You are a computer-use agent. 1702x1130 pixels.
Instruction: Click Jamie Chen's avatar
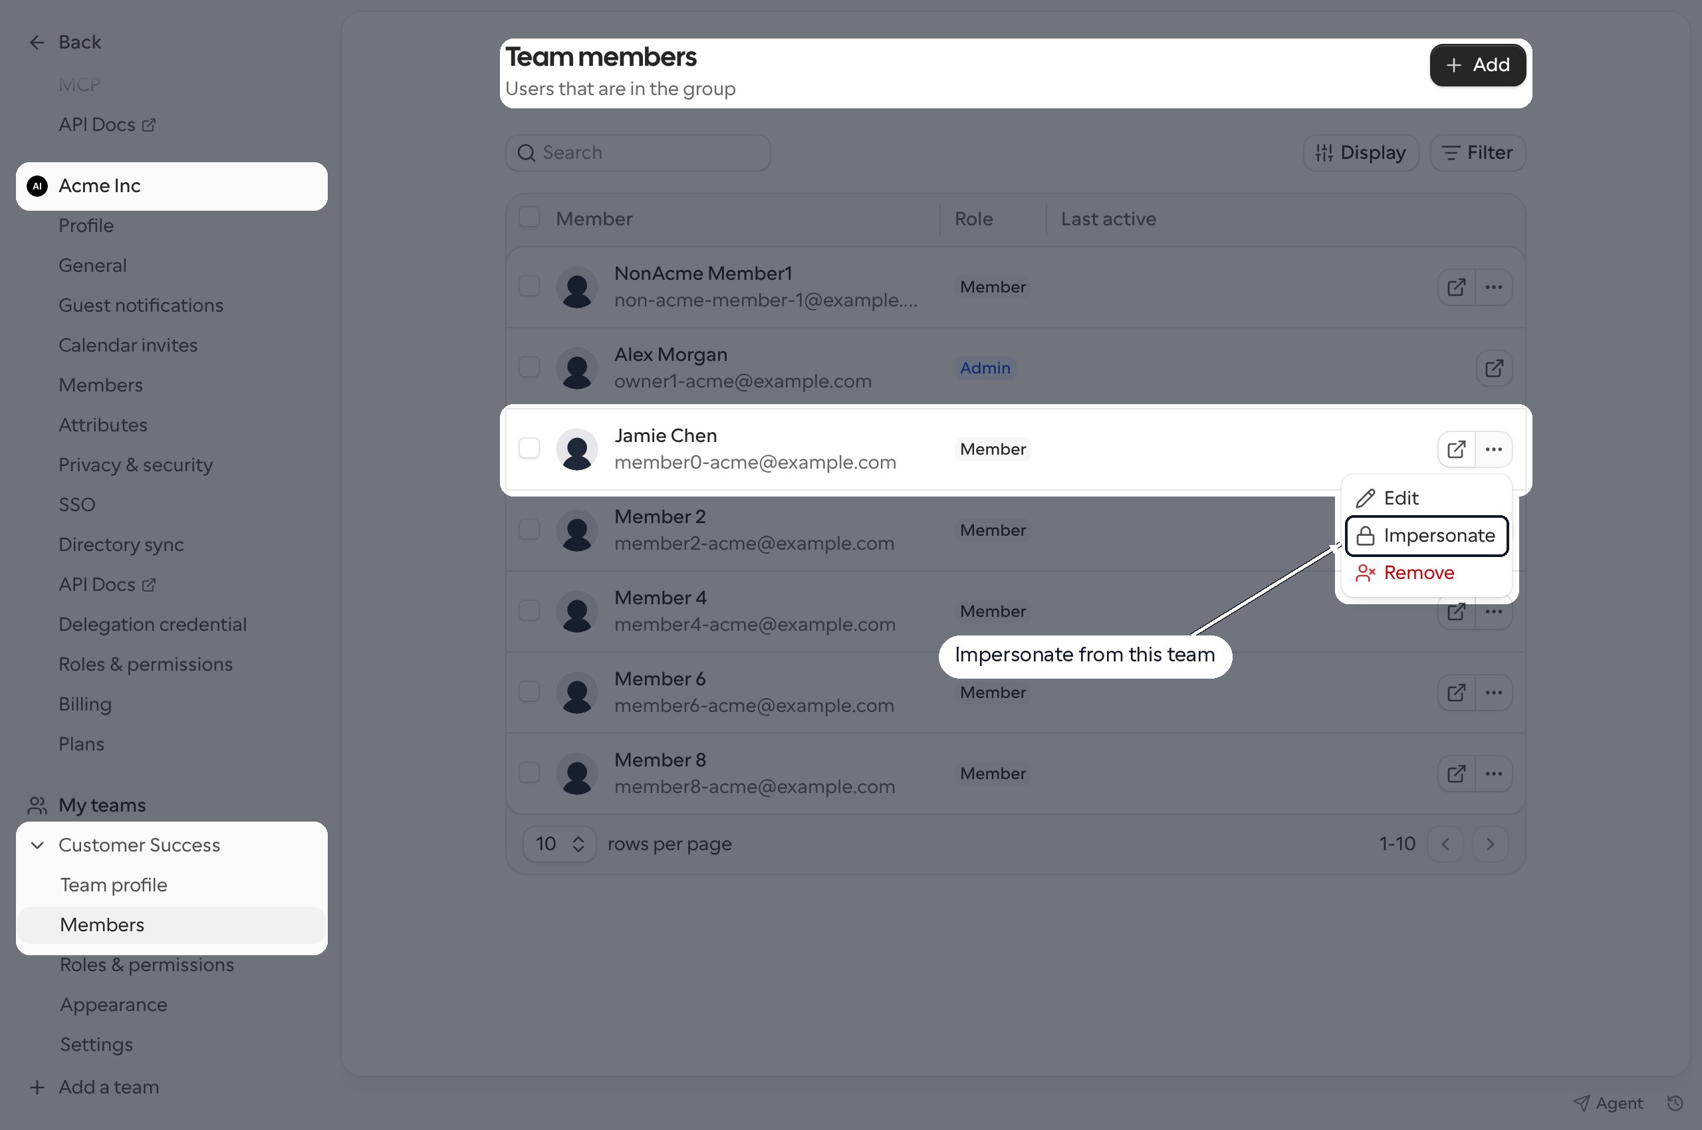tap(576, 449)
